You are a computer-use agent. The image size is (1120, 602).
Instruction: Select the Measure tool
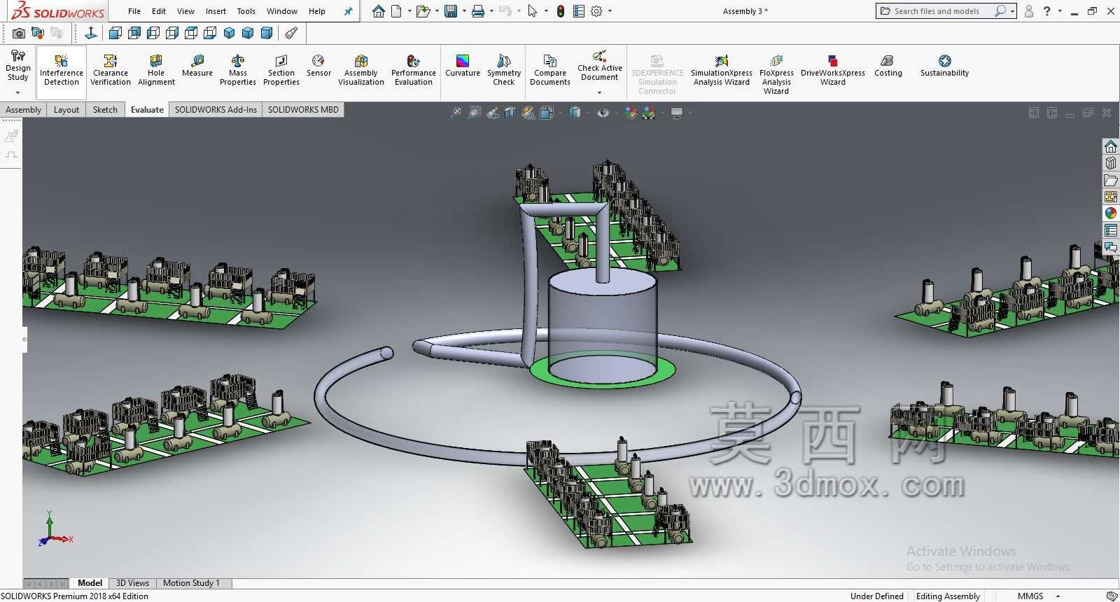[197, 66]
